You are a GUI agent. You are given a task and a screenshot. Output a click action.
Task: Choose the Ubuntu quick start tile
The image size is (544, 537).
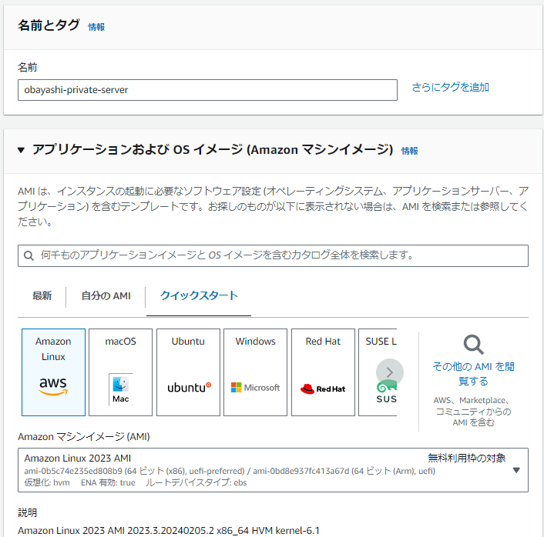(188, 372)
